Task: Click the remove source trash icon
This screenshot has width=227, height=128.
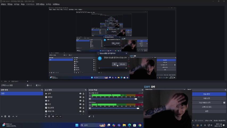Action: point(49,116)
